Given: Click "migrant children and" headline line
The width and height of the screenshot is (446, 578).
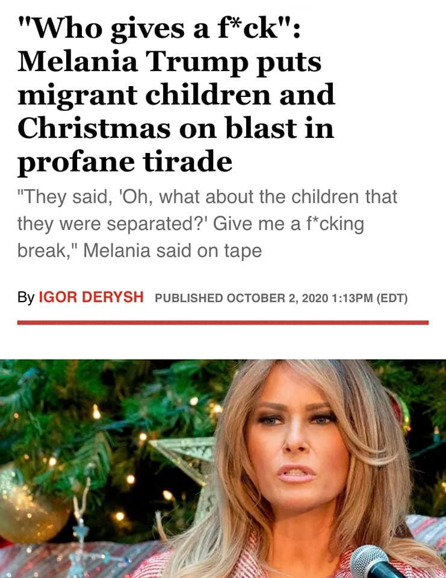Looking at the screenshot, I should 176,96.
